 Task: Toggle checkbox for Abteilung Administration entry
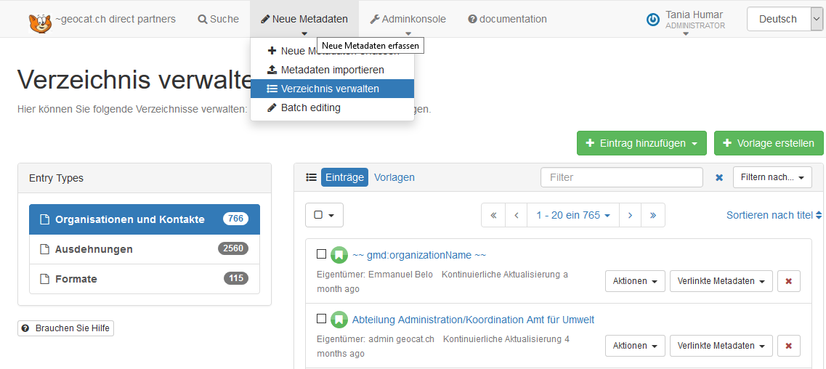321,318
